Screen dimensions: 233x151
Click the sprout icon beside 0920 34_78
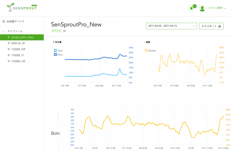click(x=9, y=43)
